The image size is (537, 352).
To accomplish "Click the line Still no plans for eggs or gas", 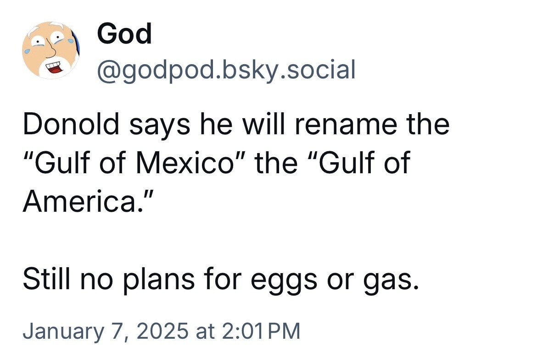I will tap(221, 279).
